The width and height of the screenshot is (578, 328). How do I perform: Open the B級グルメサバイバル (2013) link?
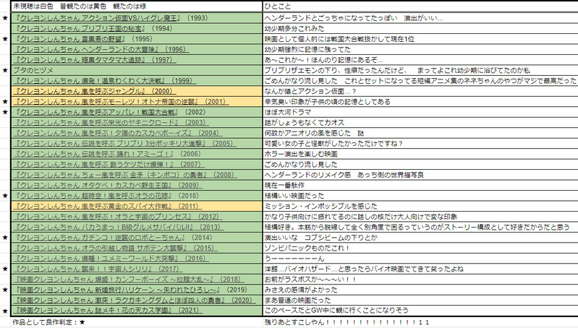[x=119, y=227]
